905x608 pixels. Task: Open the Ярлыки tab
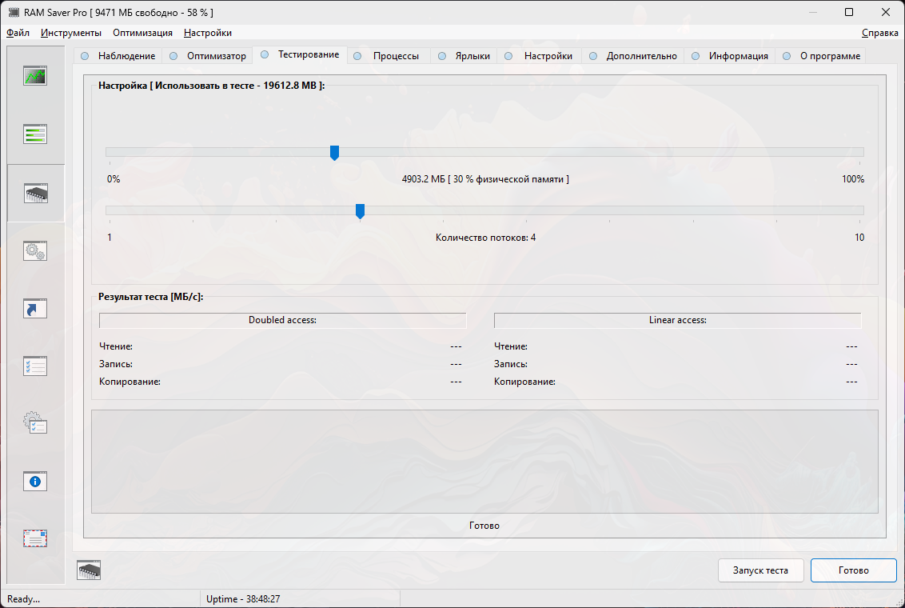(464, 56)
